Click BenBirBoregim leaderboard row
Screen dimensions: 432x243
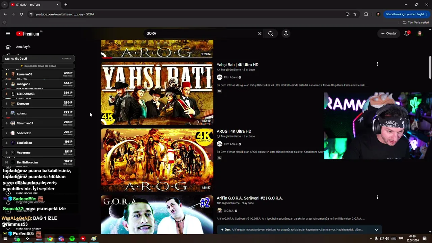point(38,162)
